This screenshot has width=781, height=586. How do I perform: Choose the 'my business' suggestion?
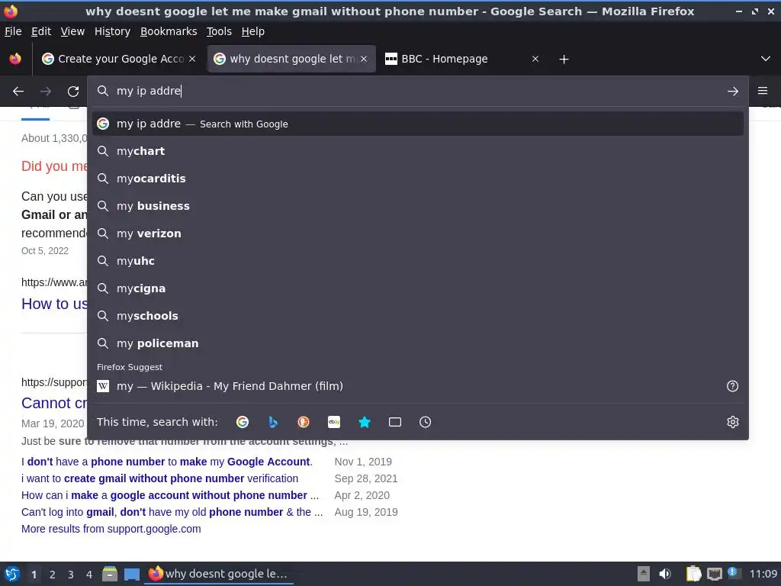coord(417,206)
